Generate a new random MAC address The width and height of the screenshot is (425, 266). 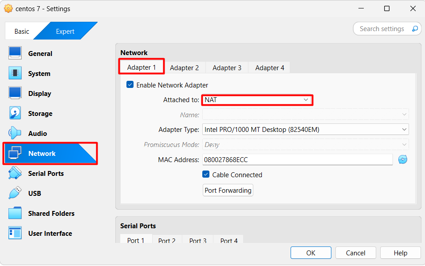[402, 159]
